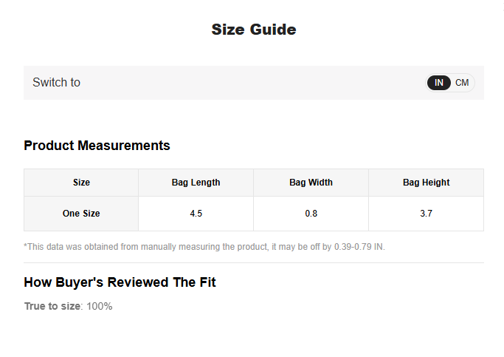Select the IN unit toggle
Screen dimensions: 504x357
[x=439, y=83]
